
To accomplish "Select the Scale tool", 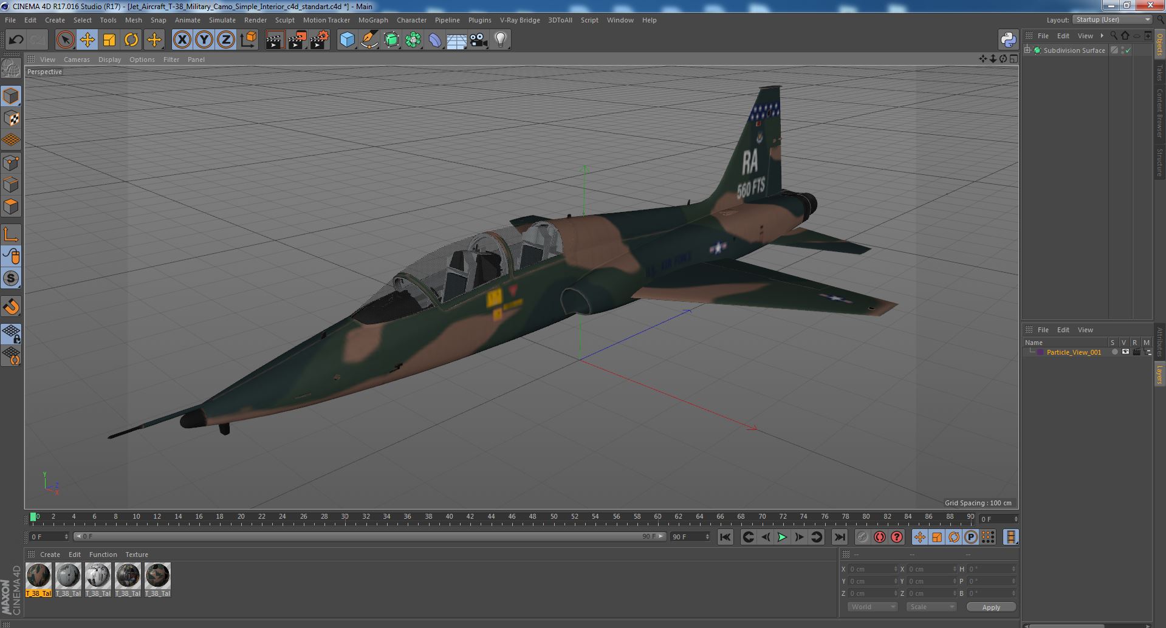I will [109, 40].
